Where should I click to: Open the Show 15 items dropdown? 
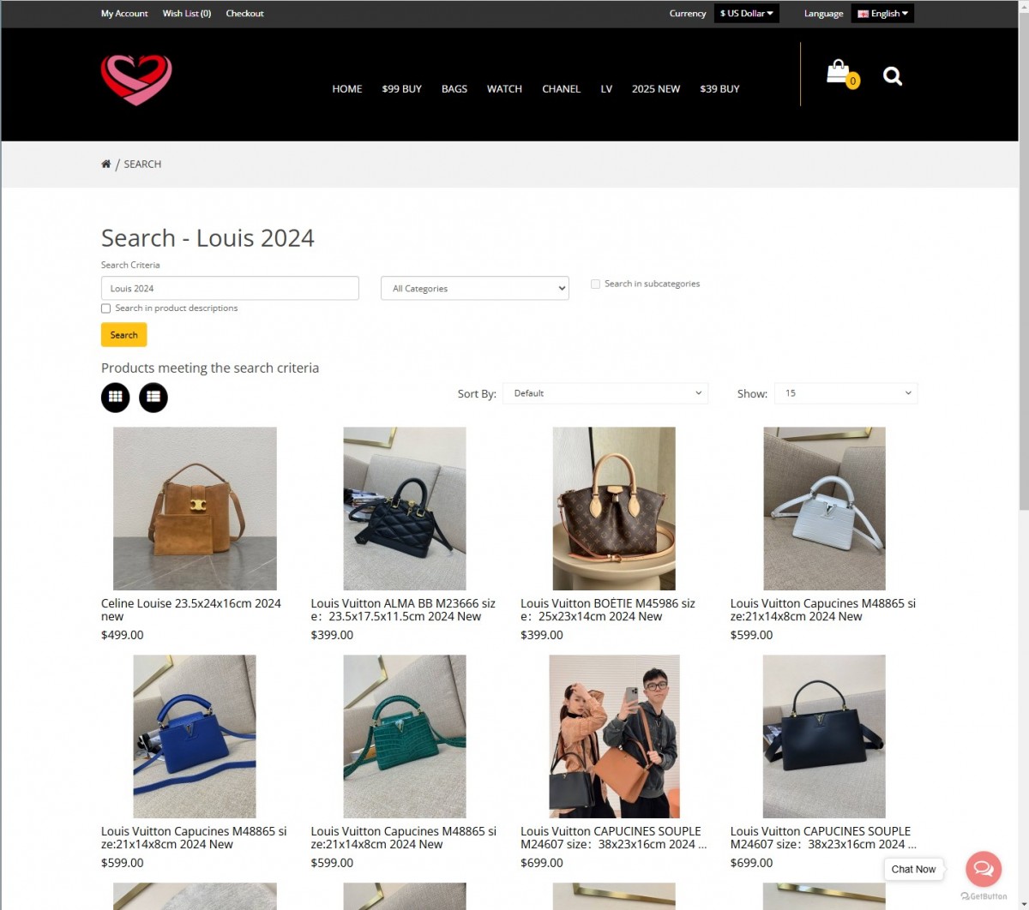(845, 393)
